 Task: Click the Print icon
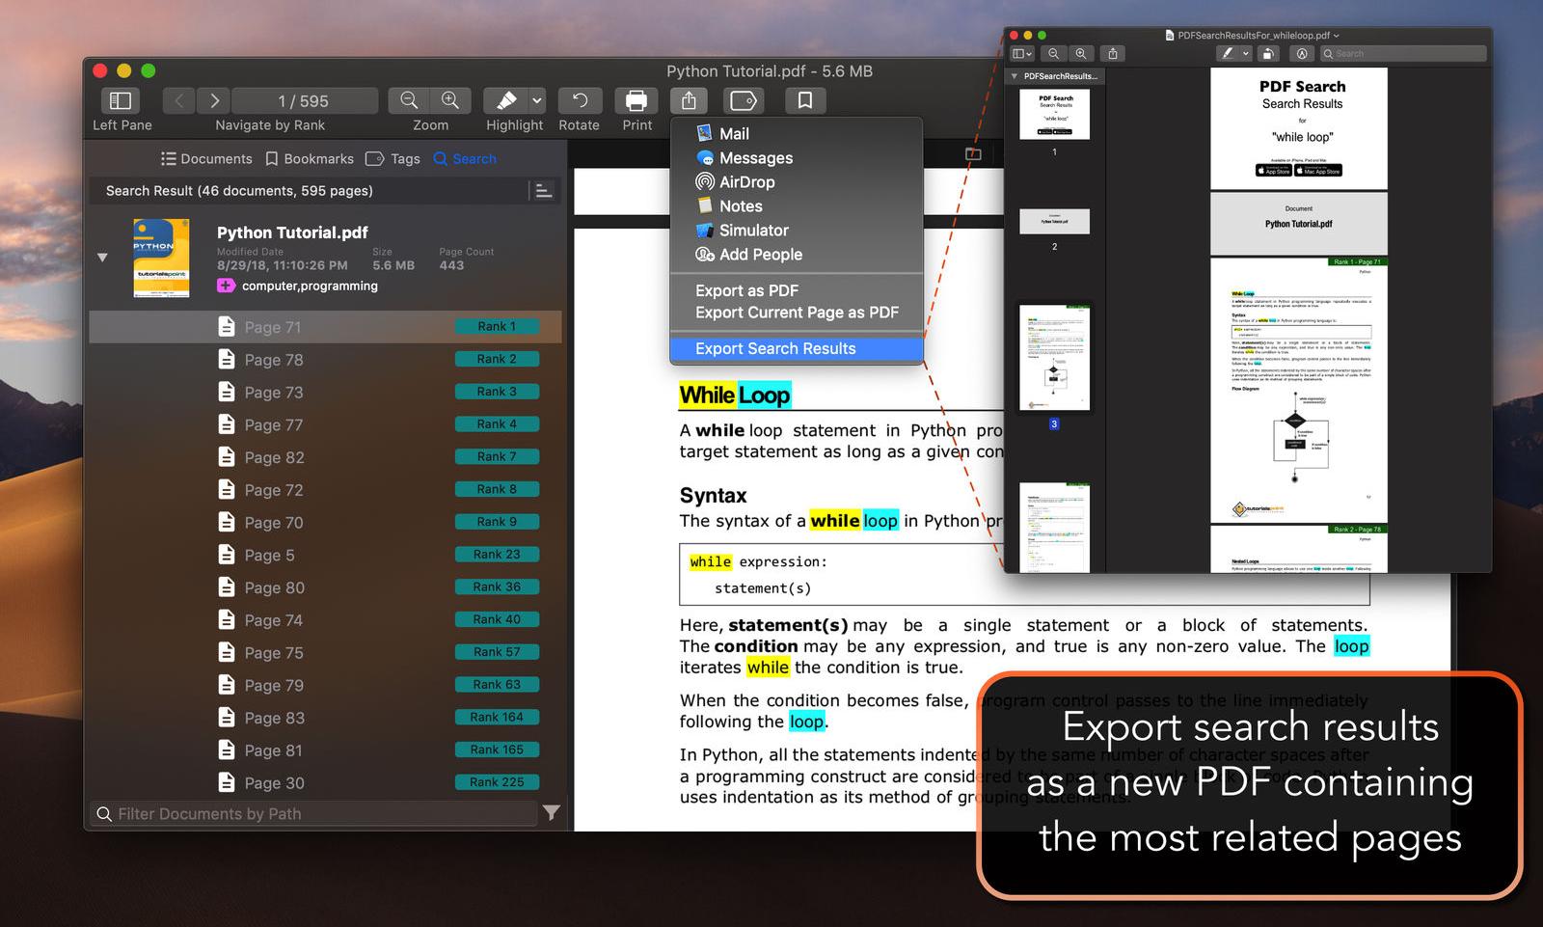[x=636, y=100]
